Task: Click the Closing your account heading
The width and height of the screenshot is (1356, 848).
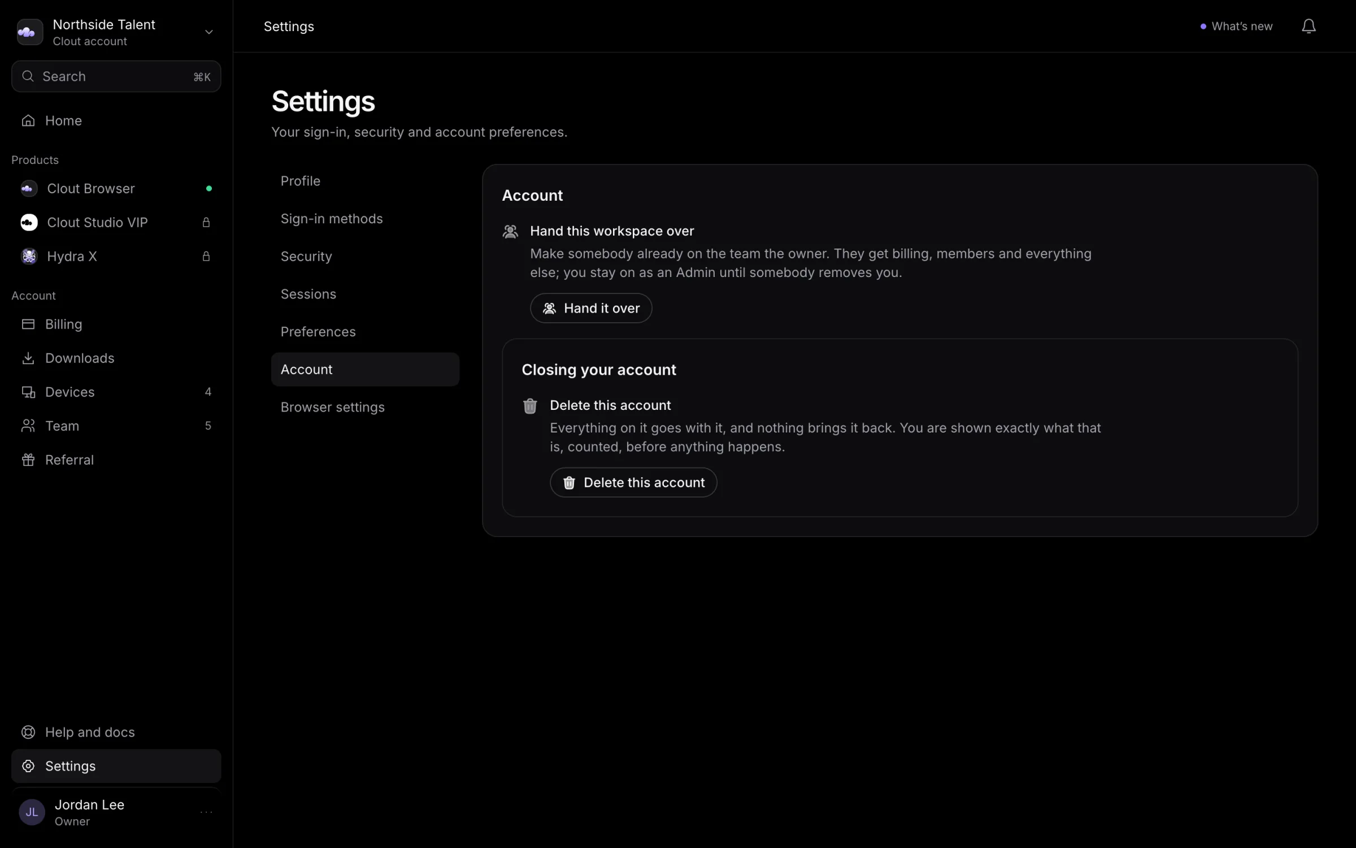Action: click(599, 370)
